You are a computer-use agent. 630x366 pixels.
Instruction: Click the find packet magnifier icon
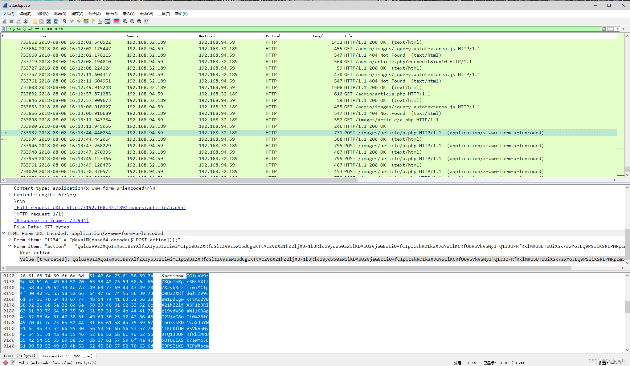pos(65,21)
